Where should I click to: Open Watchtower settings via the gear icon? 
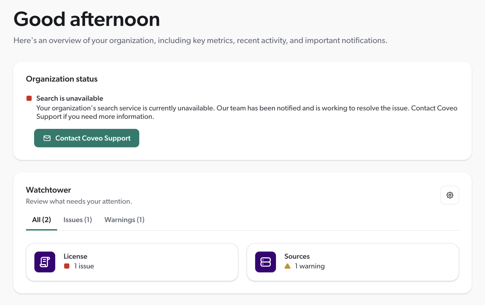coord(450,195)
